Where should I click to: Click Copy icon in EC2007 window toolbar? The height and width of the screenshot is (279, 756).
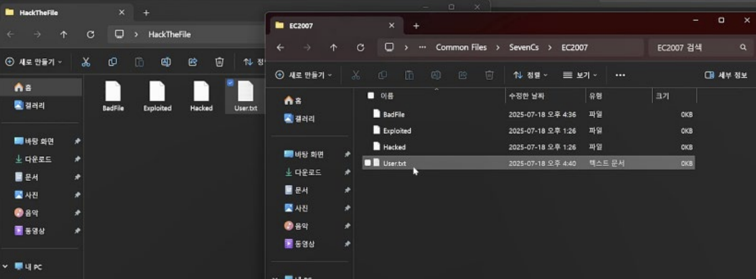pos(383,75)
